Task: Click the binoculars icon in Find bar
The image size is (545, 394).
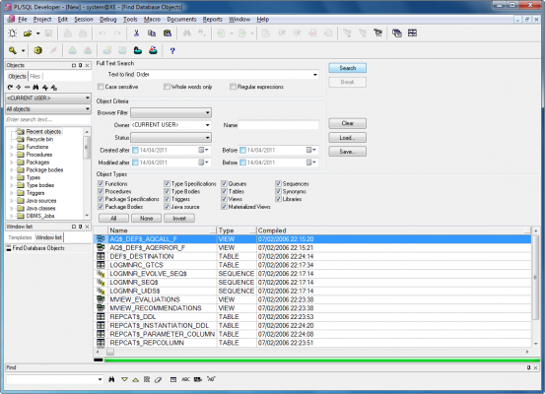Action: [x=111, y=379]
